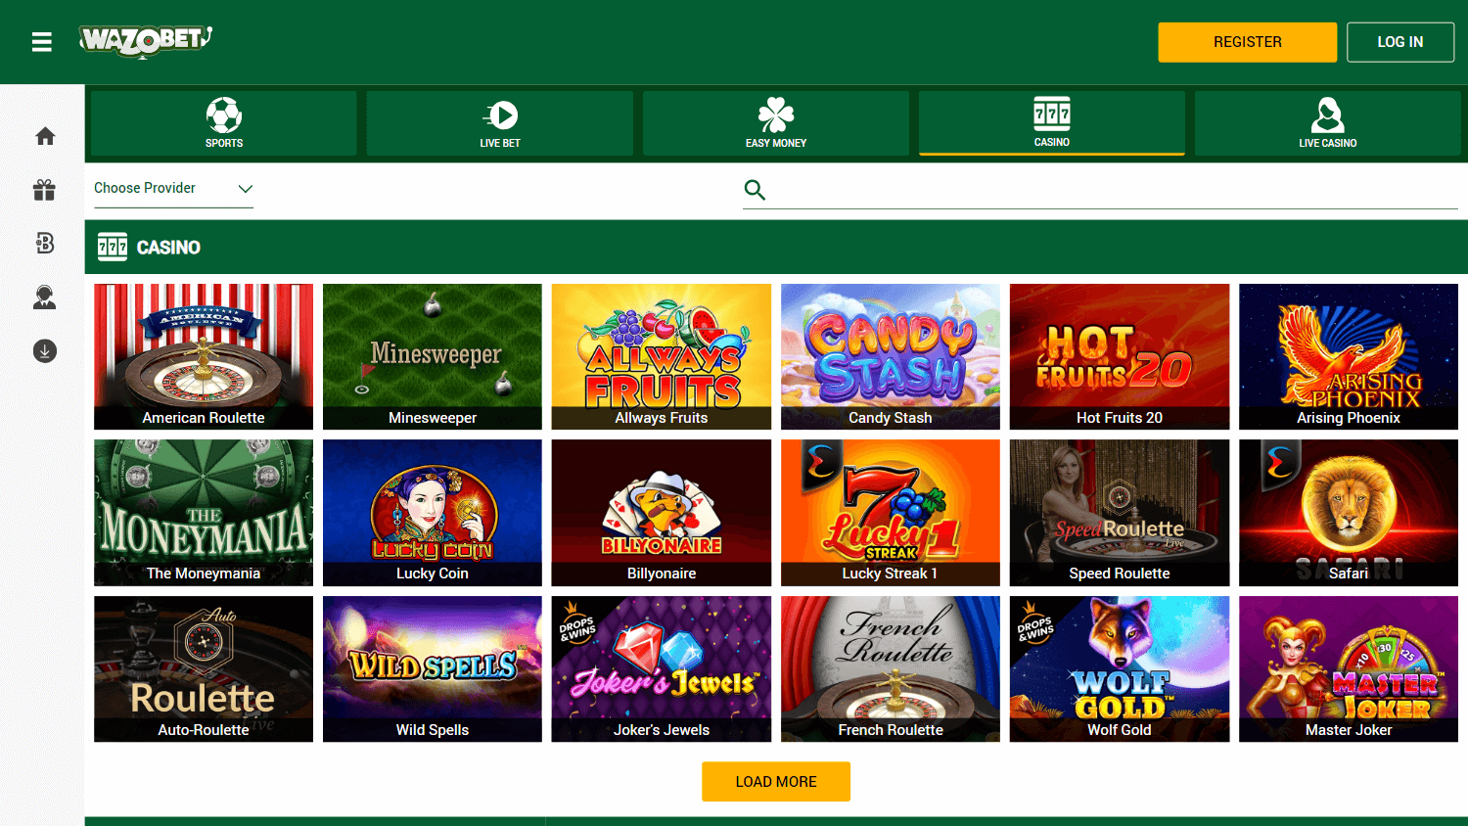
Task: Open the Master Joker game
Action: 1349,669
